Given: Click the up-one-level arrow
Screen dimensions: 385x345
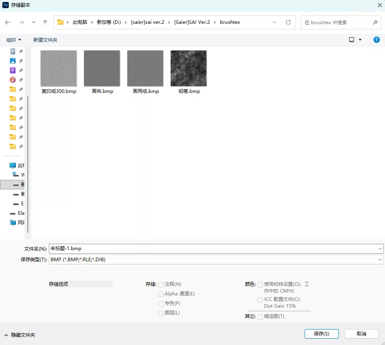Looking at the screenshot, I should click(x=45, y=23).
